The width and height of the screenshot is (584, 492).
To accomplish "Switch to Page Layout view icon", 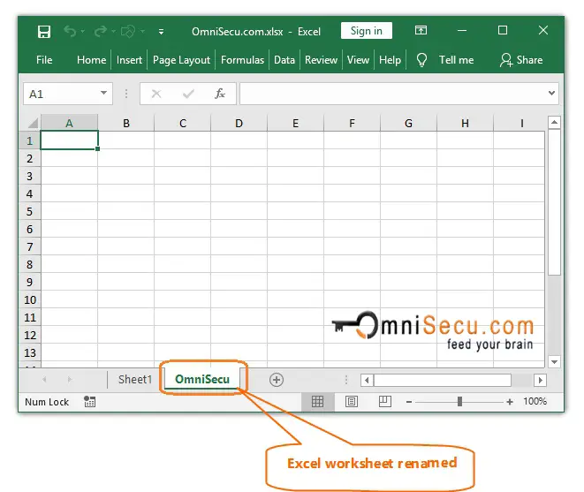I will point(352,402).
